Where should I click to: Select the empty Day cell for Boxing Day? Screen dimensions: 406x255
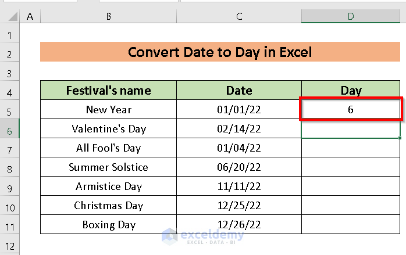351,225
